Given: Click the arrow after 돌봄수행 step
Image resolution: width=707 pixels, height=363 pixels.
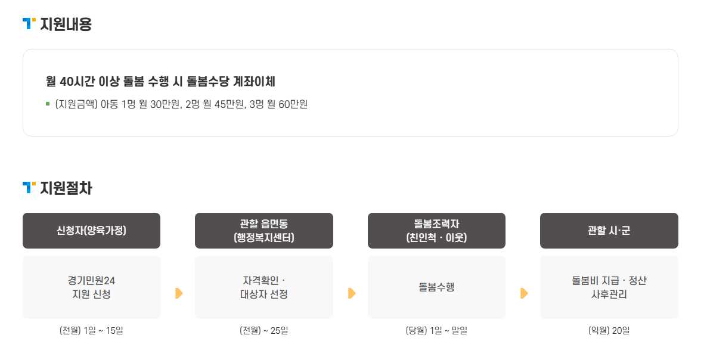Looking at the screenshot, I should (x=524, y=293).
